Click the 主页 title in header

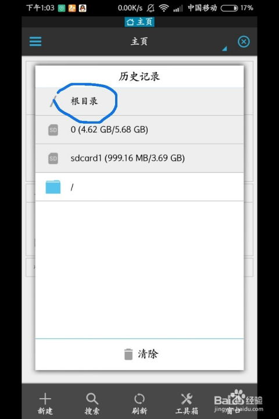point(139,41)
